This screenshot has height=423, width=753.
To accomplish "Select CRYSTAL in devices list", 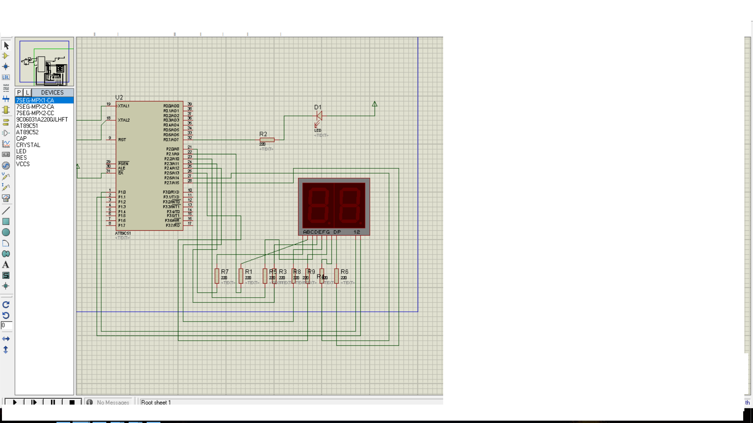I will 44,145.
